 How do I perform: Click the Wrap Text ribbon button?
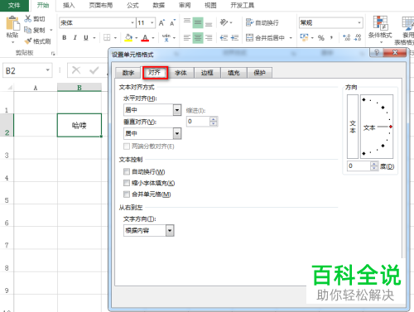[262, 22]
